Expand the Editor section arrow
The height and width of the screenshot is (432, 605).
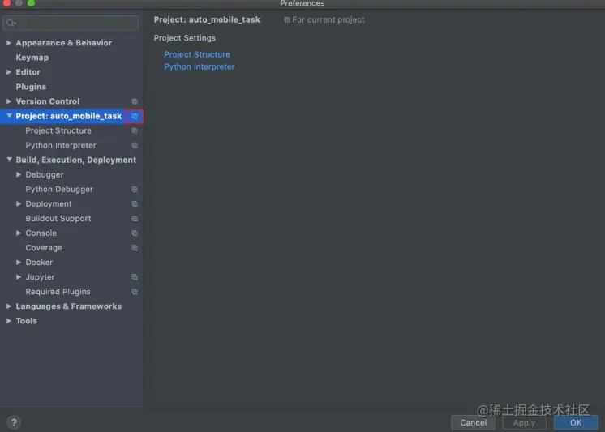click(x=9, y=72)
